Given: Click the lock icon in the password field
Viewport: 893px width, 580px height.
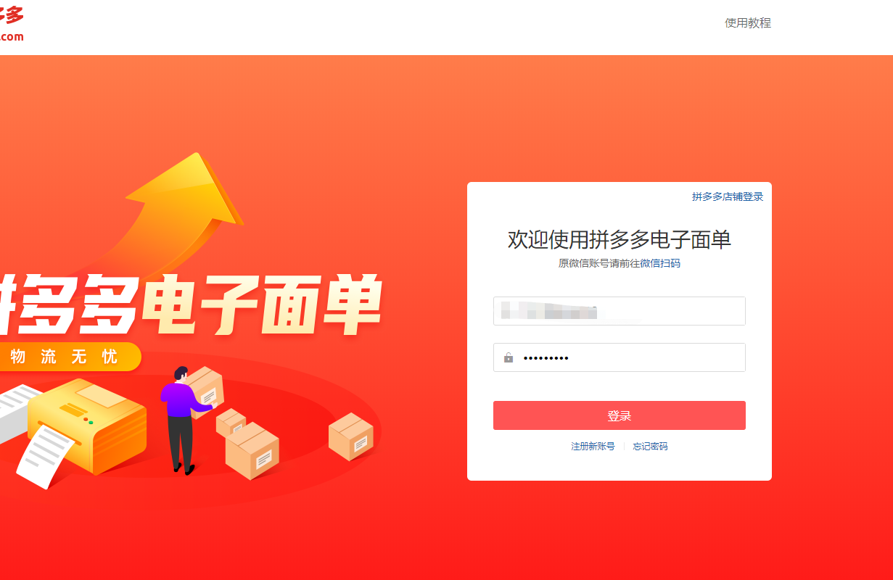Looking at the screenshot, I should coord(509,357).
